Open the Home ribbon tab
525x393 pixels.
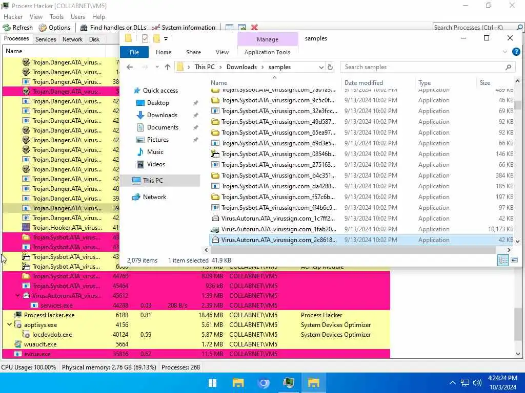[x=164, y=52]
